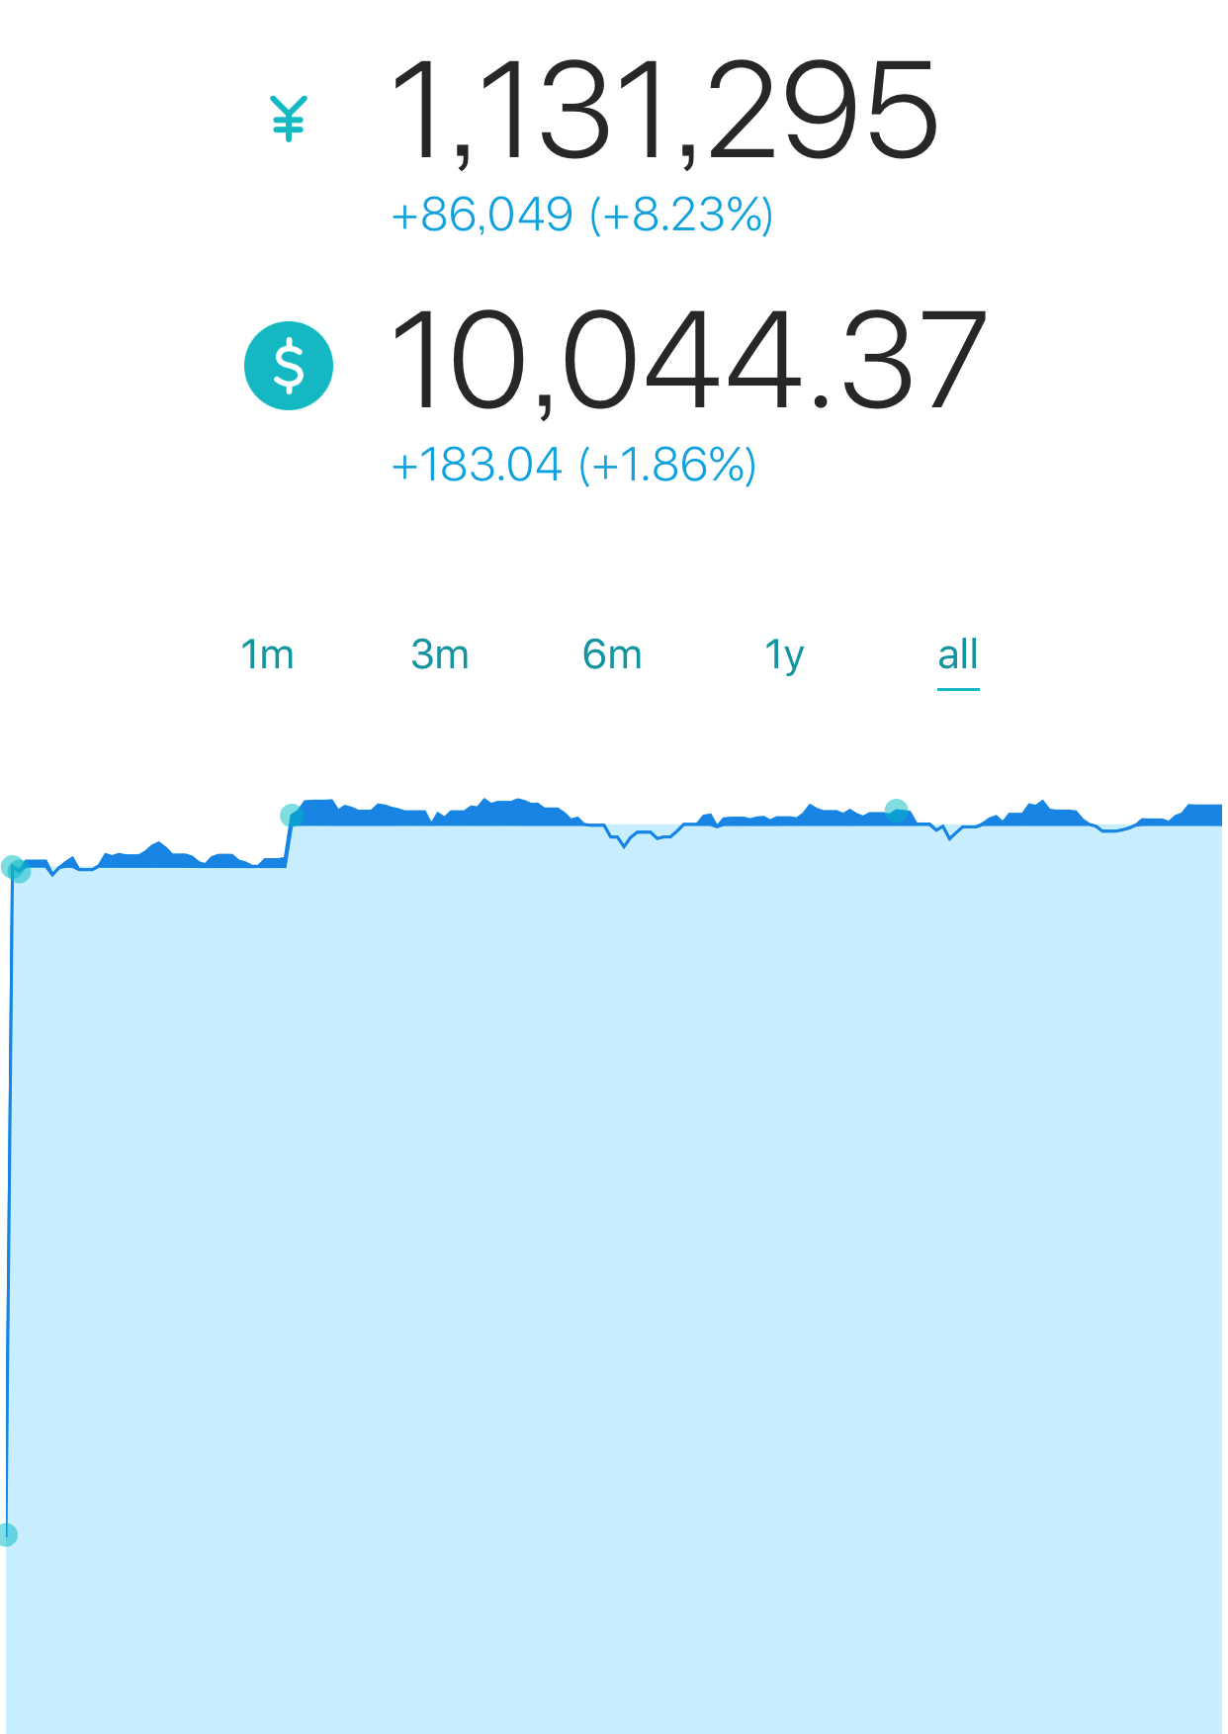Screen dimensions: 1228x1734
Task: Click the teal marker at chart's bottom-left corner
Action: [8, 1534]
